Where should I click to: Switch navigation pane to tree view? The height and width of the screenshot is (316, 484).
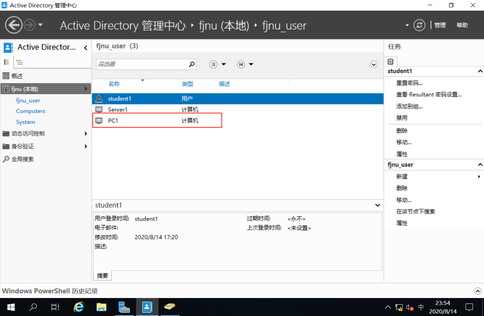tap(19, 62)
